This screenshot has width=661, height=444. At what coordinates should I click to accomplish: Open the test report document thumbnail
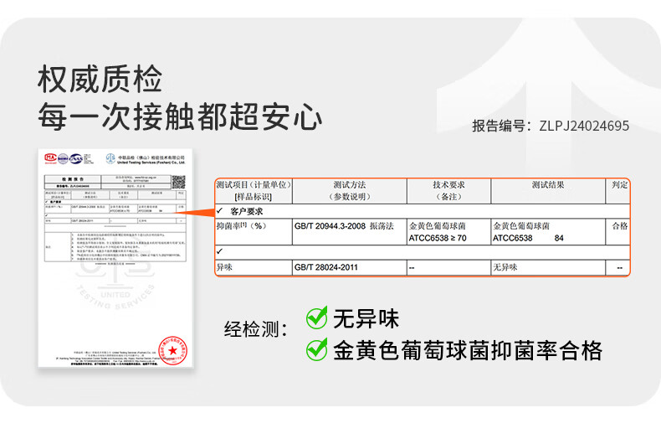(x=115, y=260)
